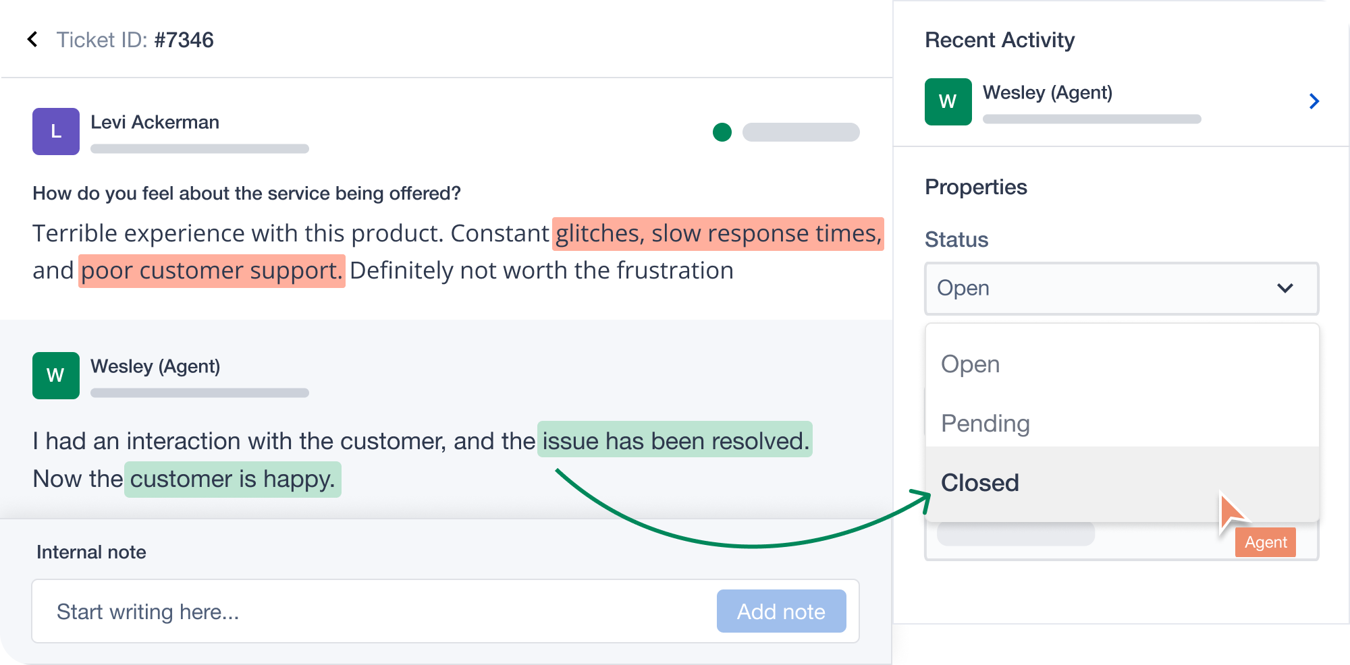Click the highlighted 'poor customer support.' phrase
Viewport: 1350px width, 665px height.
212,270
